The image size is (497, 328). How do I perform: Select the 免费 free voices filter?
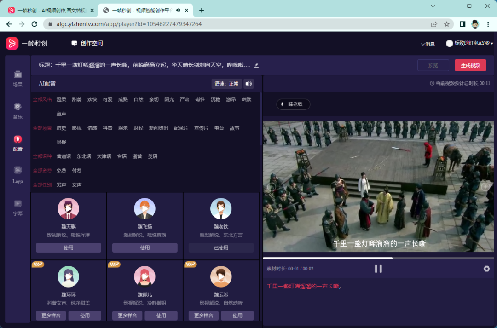(x=61, y=171)
